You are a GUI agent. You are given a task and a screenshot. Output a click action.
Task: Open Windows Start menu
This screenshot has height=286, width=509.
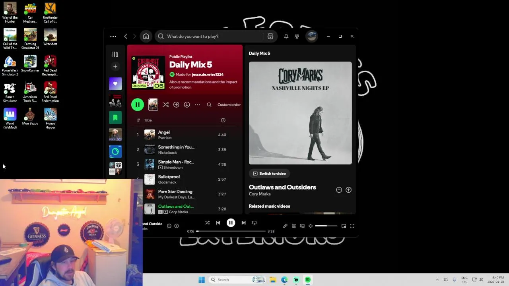[202, 280]
